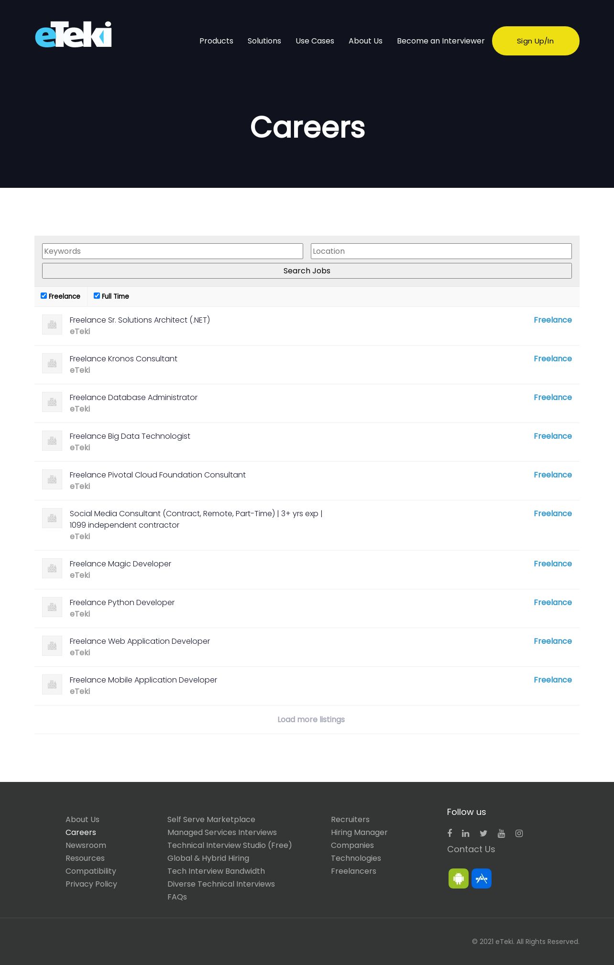614x965 pixels.
Task: Click company logo beside Freelance Sr. Solutions Architect
Action: point(52,325)
